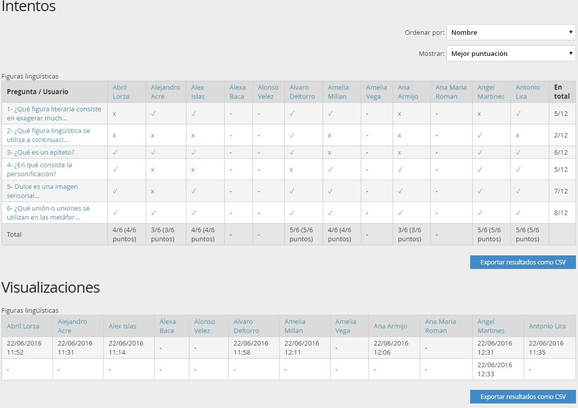Screen dimensions: 578x408
Task: Open question 1 about exaggeration figure
Action: coord(54,113)
